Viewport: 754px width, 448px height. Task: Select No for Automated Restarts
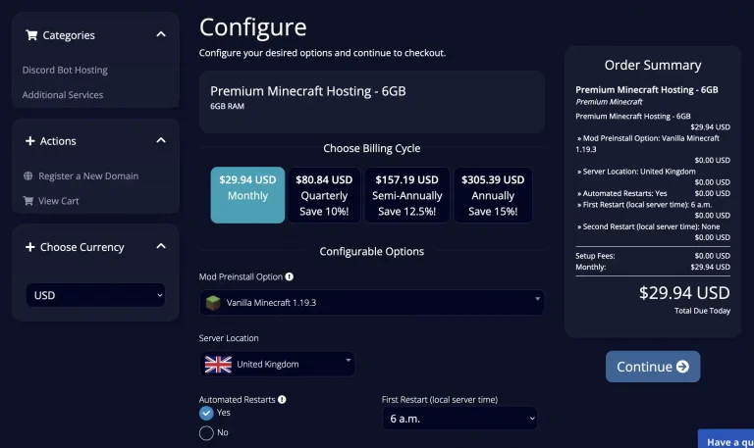coord(206,433)
